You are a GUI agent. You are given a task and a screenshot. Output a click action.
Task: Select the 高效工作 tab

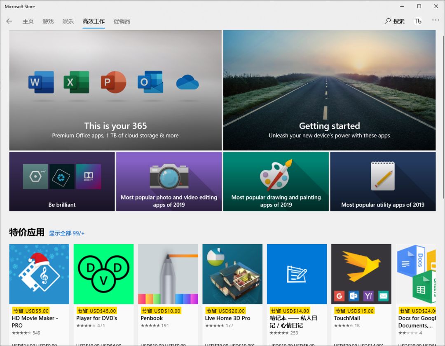coord(94,21)
